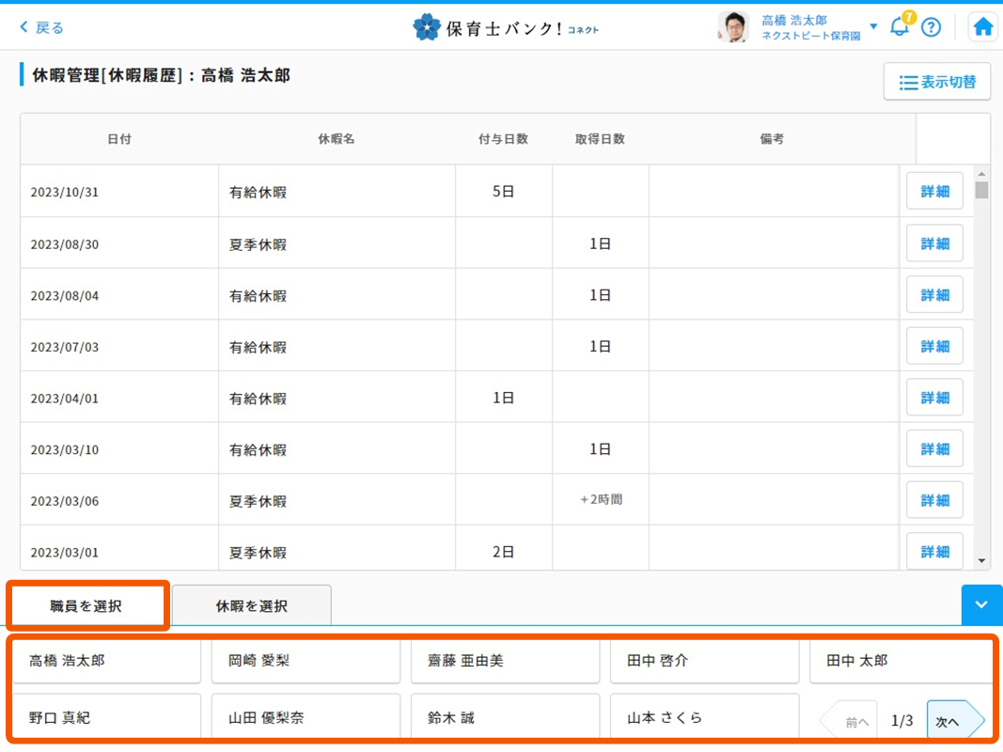Collapse the bottom panel with blue chevron
This screenshot has height=752, width=1003.
[x=981, y=604]
